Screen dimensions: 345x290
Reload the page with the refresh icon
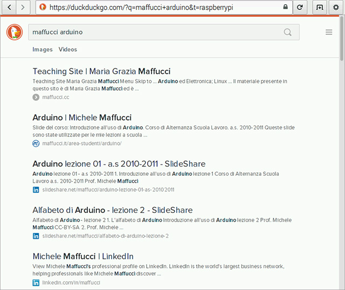[x=300, y=8]
